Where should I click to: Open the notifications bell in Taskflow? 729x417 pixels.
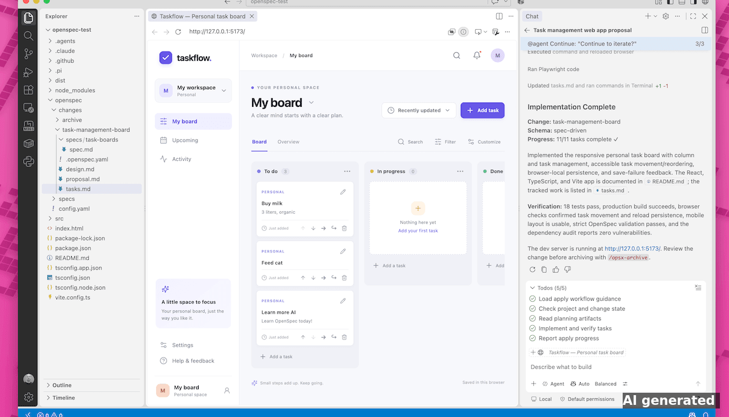(x=477, y=55)
